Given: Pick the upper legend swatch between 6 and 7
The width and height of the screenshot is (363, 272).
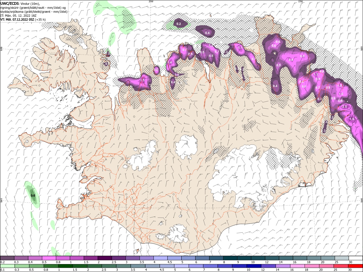Looking at the screenshot, I should coord(202,258).
